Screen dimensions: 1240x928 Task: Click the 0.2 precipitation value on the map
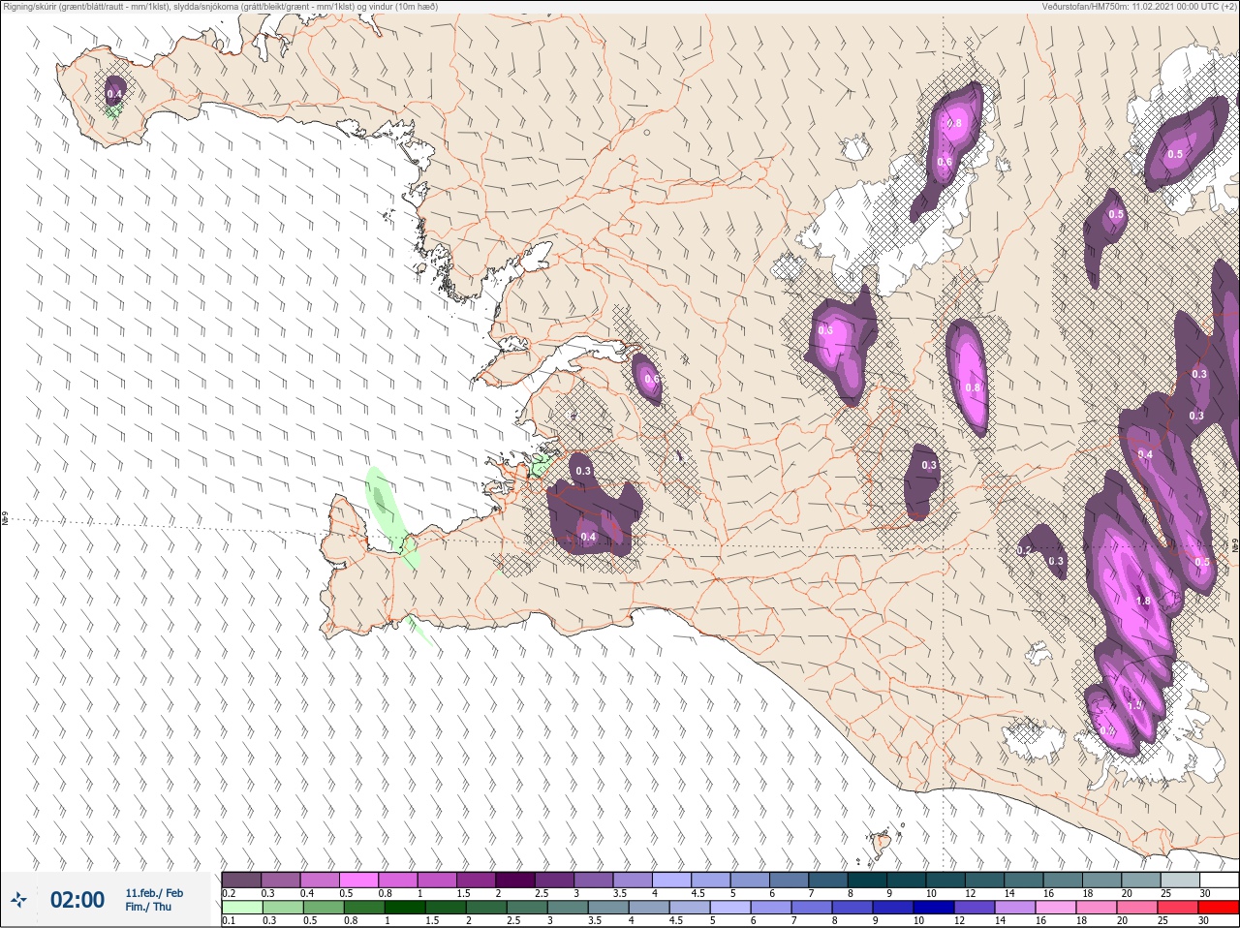coord(1025,550)
